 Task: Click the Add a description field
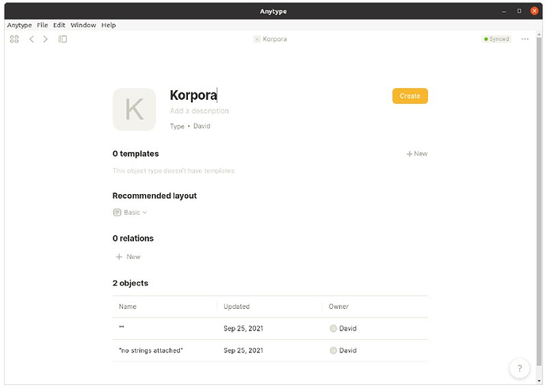tap(199, 111)
